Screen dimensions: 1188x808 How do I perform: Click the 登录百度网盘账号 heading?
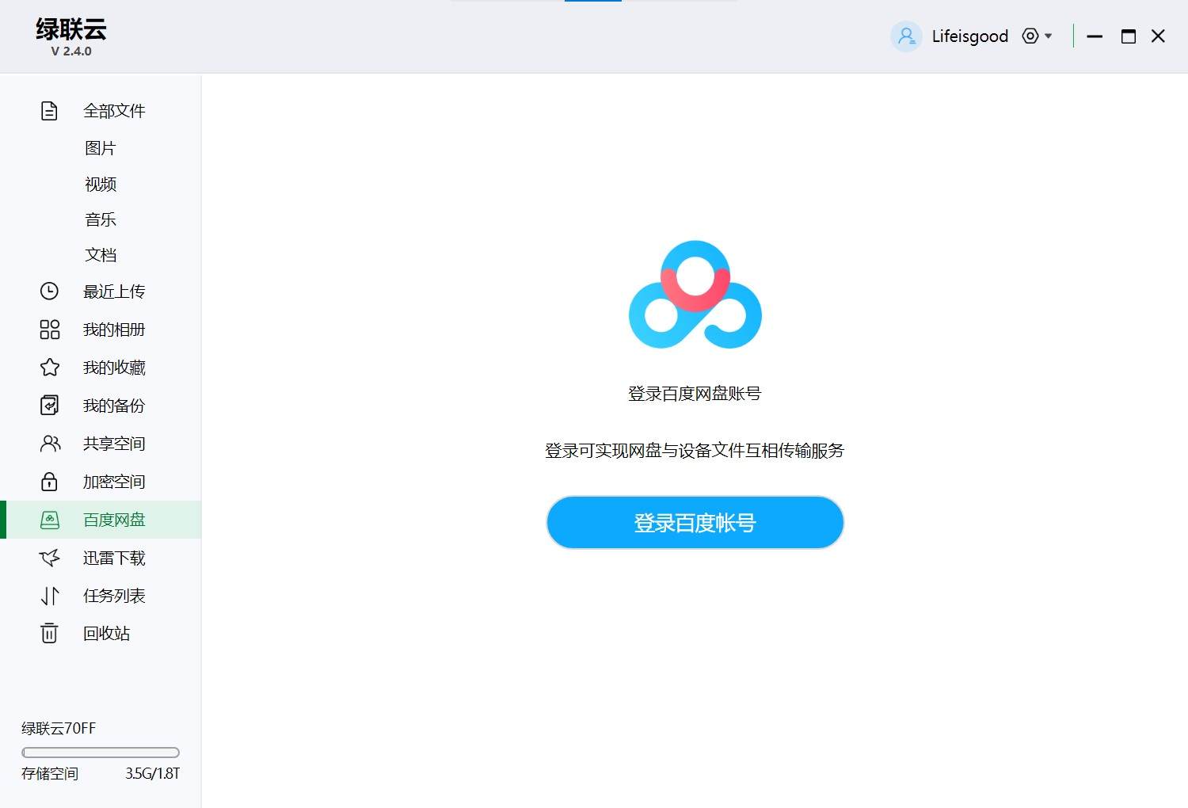pos(695,394)
